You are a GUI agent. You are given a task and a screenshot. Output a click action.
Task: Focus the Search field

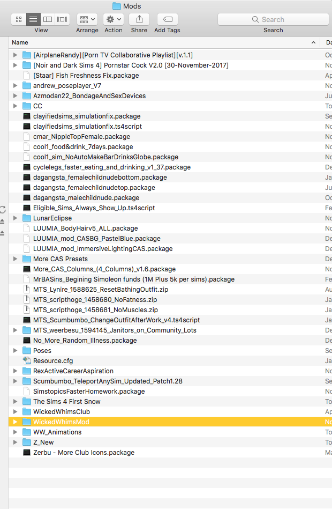[273, 19]
